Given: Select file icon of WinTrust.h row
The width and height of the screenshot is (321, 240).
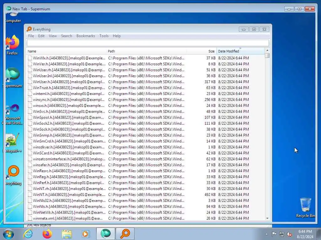Looking at the screenshot, I should 30,88.
